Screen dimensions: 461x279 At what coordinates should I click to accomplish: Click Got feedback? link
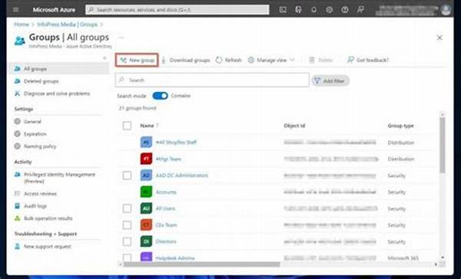click(368, 60)
